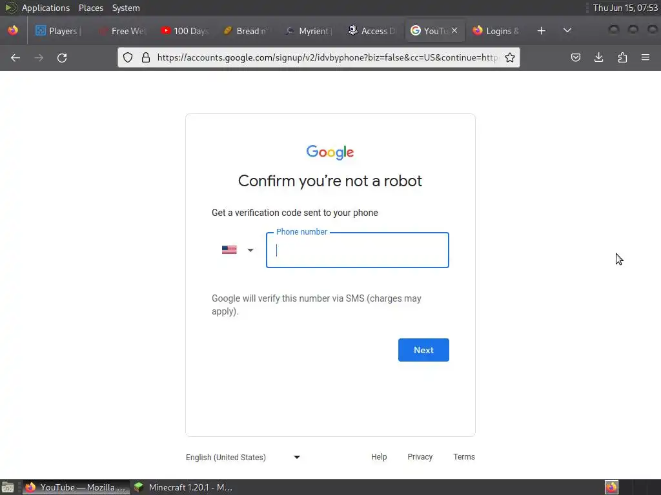Click the Google logo

(330, 152)
